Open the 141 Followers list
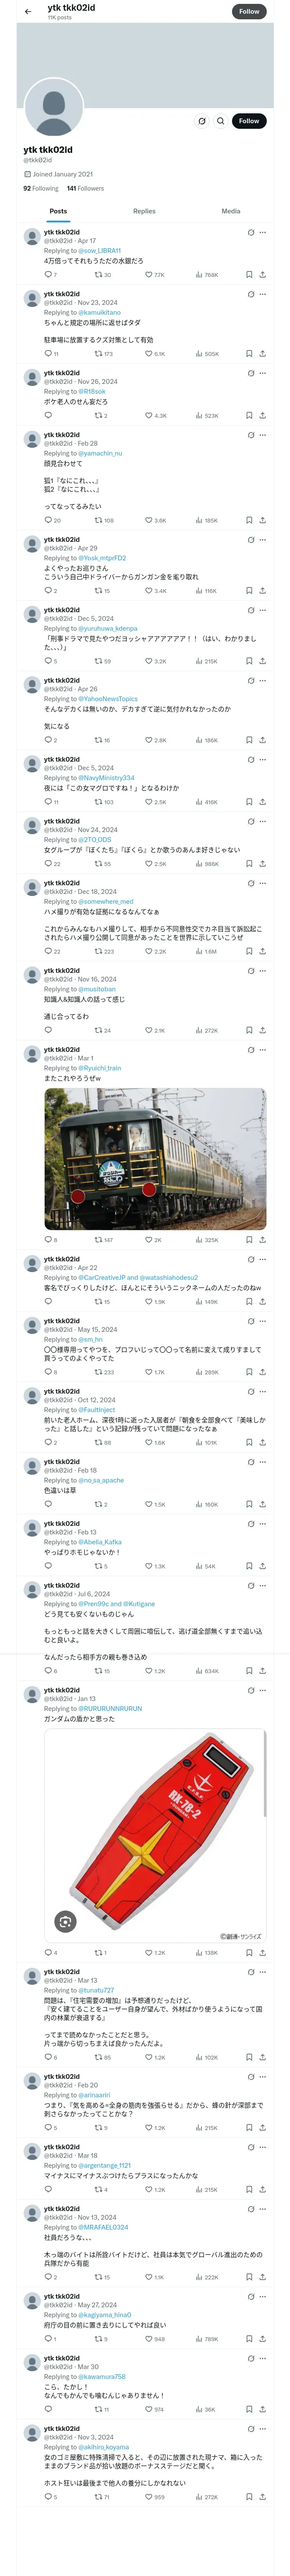This screenshot has width=290, height=2576. pos(85,188)
